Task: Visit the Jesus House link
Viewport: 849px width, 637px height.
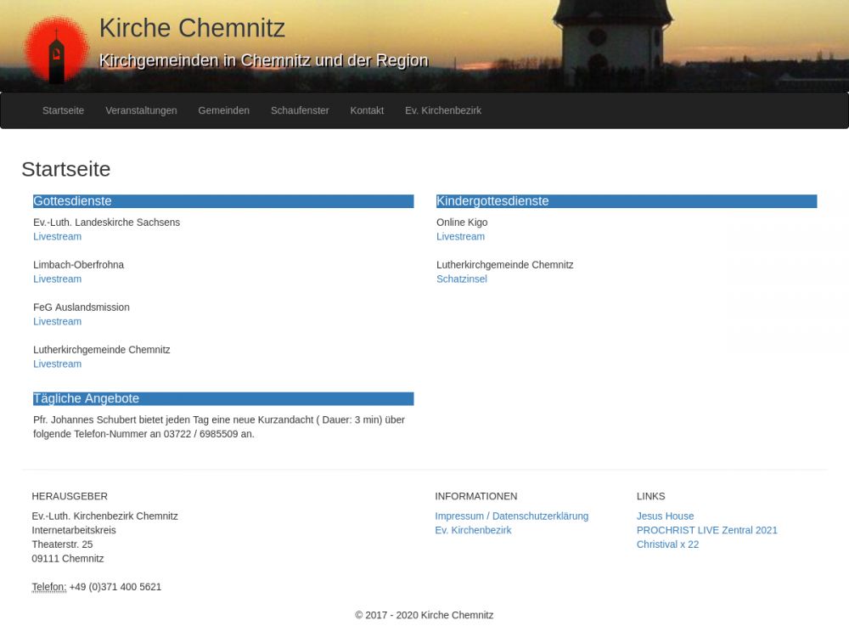Action: click(x=665, y=516)
